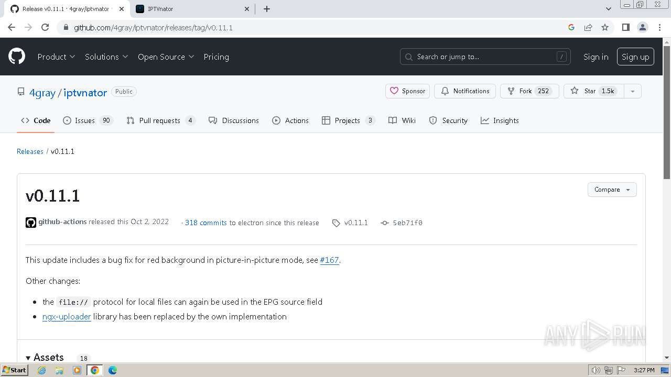This screenshot has width=671, height=377.
Task: Click the Sponsor heart button
Action: 408,91
